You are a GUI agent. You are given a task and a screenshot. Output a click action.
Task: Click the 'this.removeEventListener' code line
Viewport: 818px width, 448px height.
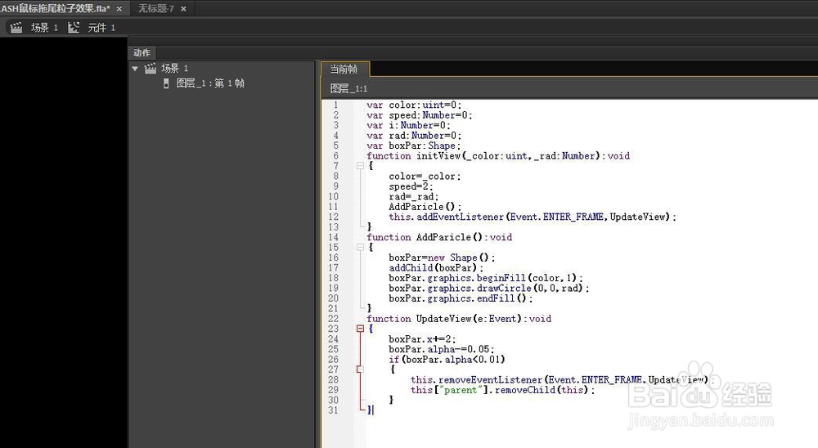click(562, 379)
